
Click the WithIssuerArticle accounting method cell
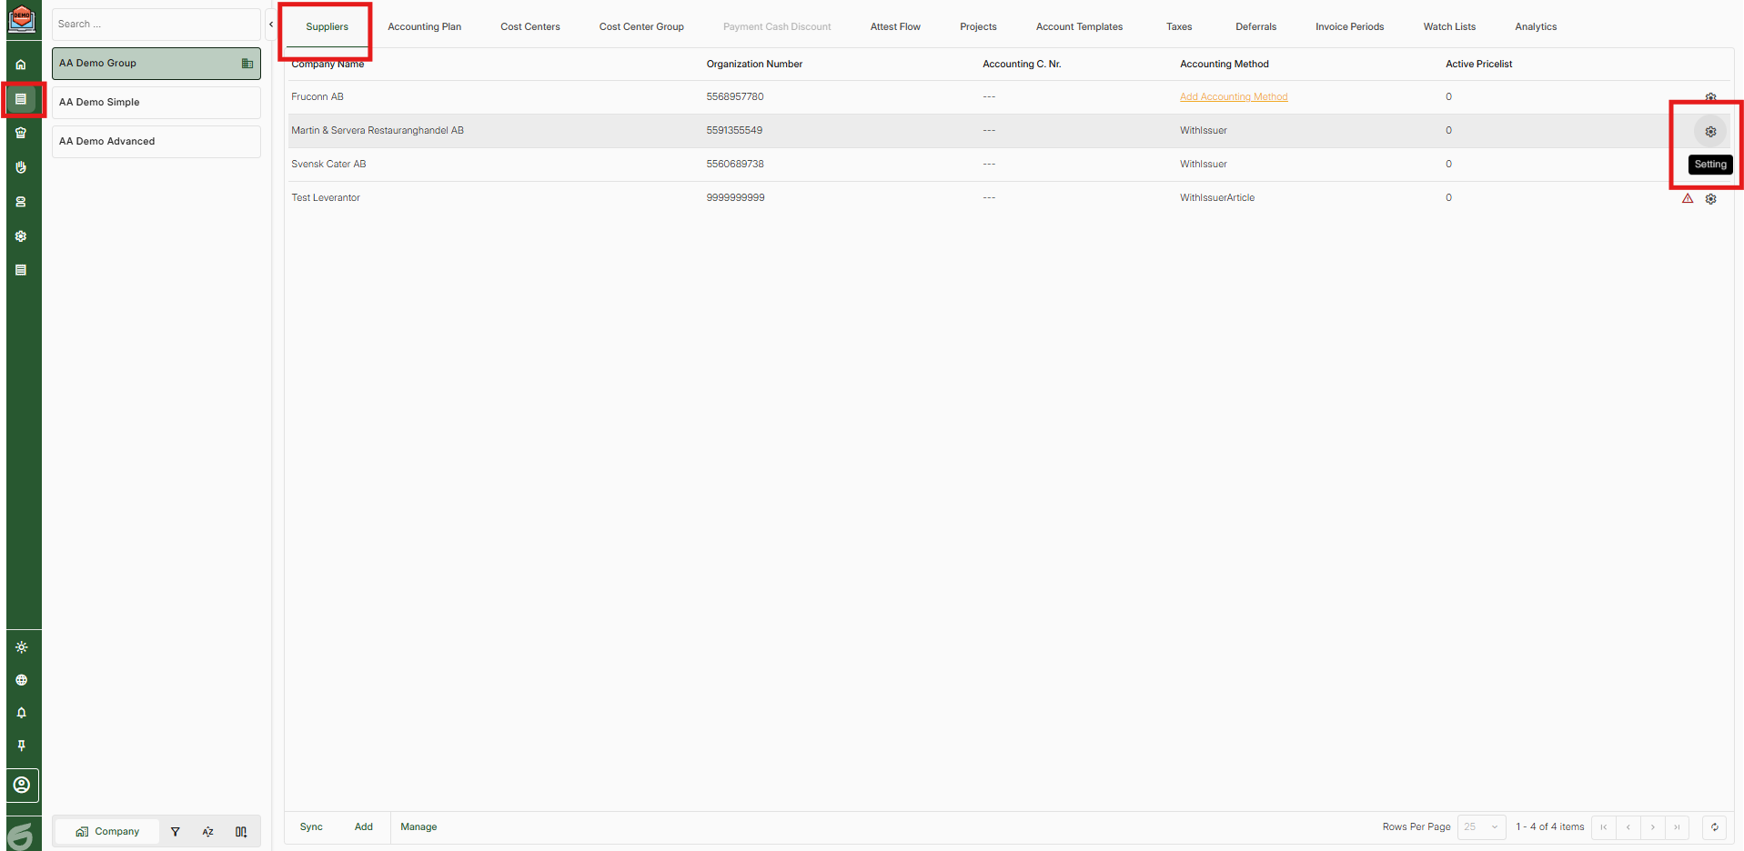(1217, 198)
